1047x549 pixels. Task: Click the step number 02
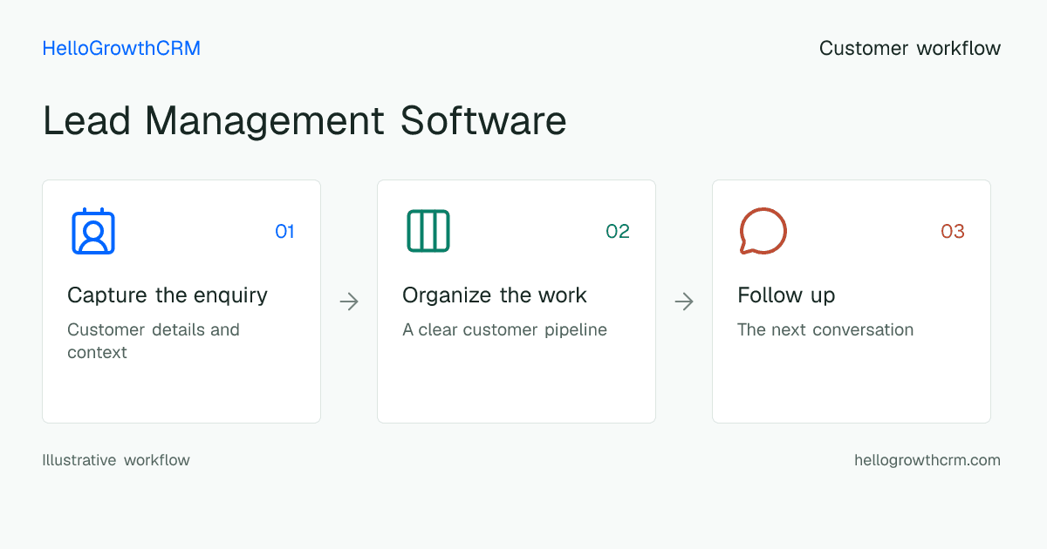coord(618,231)
